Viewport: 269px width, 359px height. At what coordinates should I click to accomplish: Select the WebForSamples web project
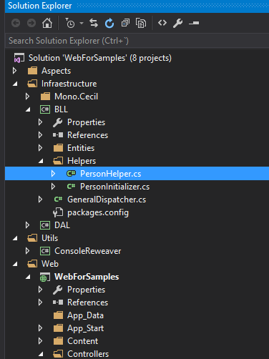pos(87,277)
